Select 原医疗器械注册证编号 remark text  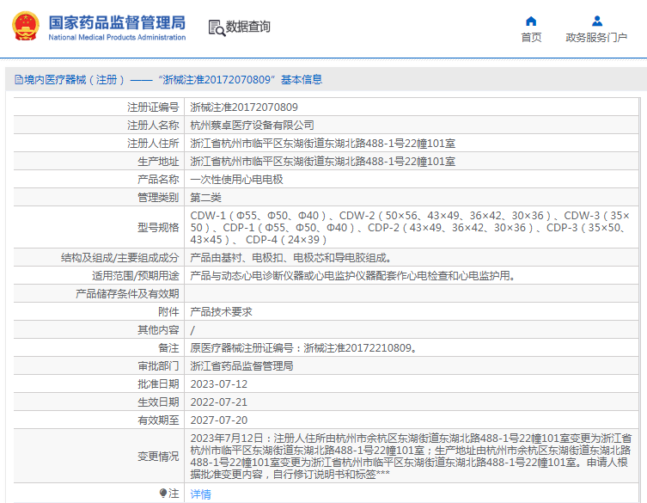point(304,348)
